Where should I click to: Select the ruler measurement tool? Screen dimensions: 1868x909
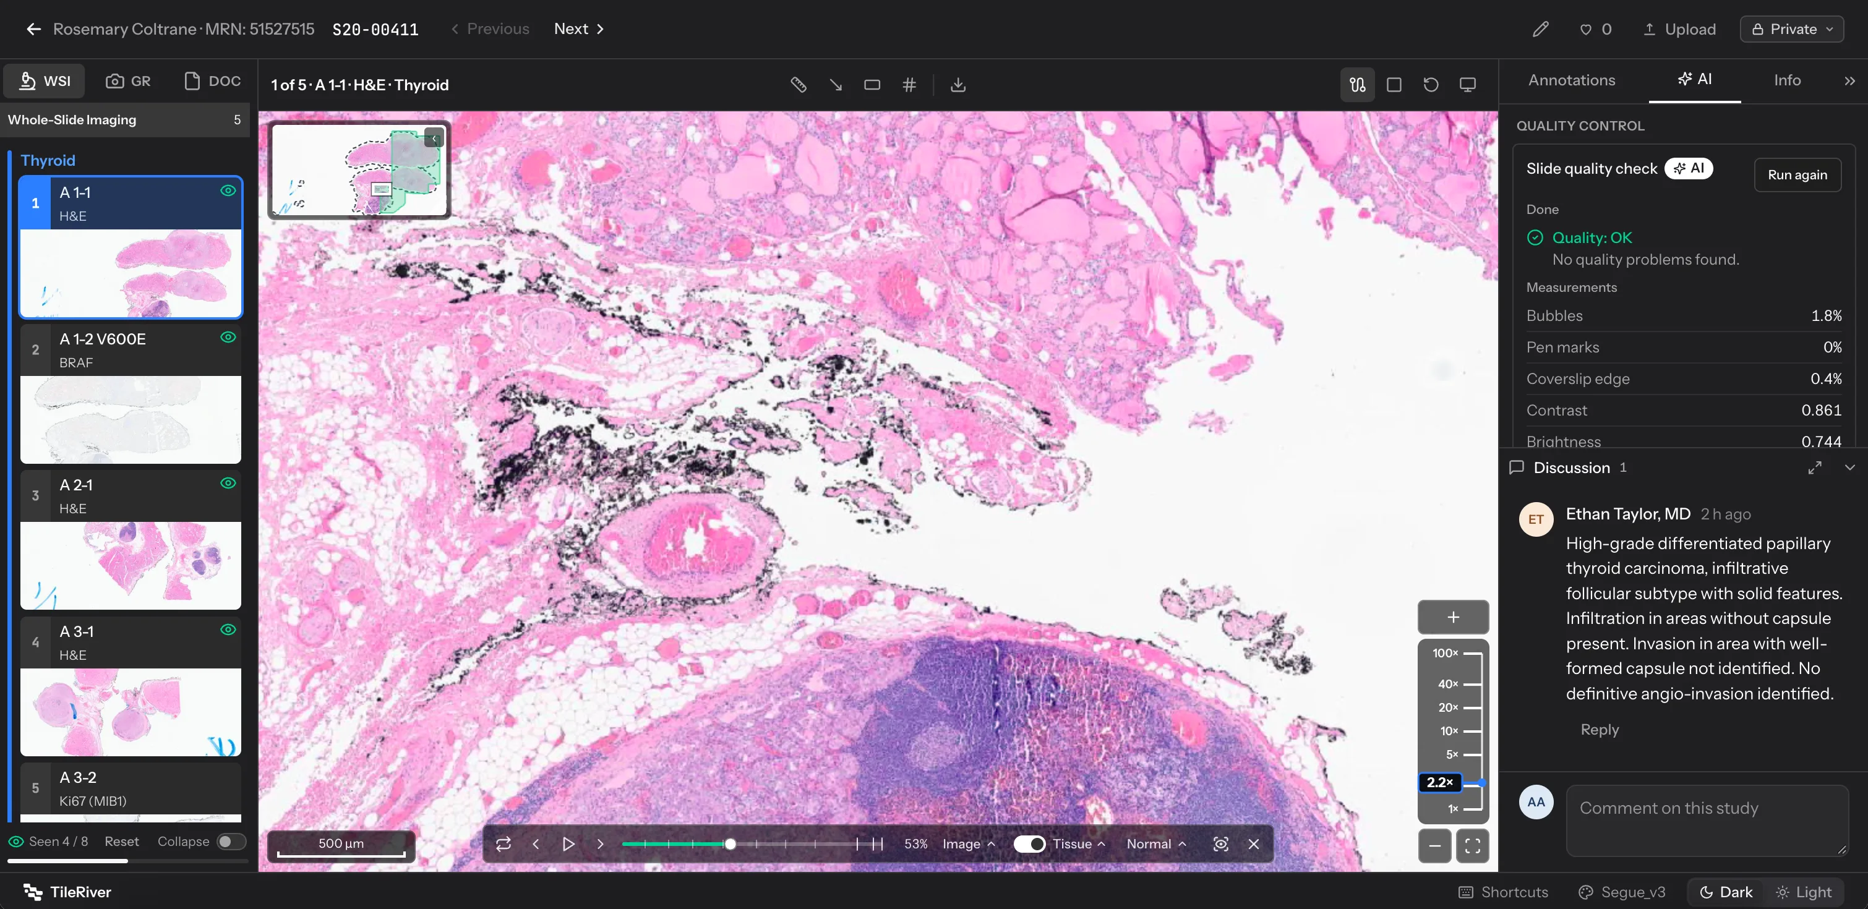click(799, 85)
